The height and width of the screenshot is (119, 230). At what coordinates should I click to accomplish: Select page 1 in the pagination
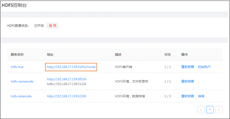point(210,110)
